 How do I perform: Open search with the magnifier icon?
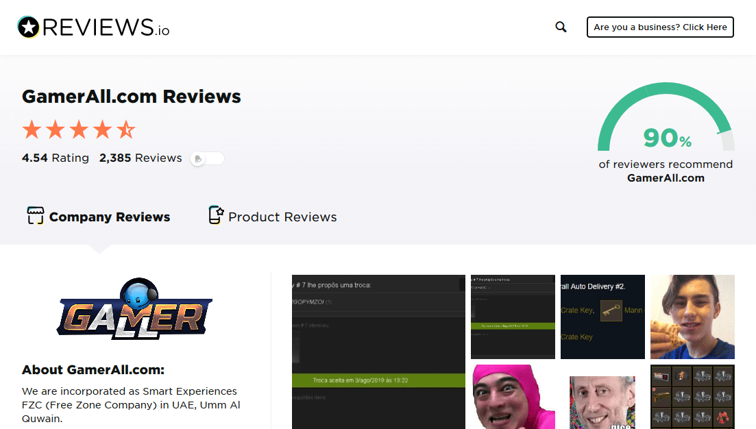(x=561, y=27)
